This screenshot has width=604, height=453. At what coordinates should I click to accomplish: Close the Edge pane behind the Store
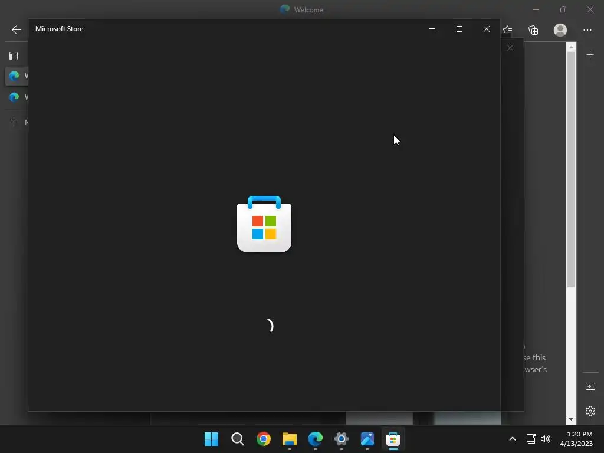[x=510, y=48]
